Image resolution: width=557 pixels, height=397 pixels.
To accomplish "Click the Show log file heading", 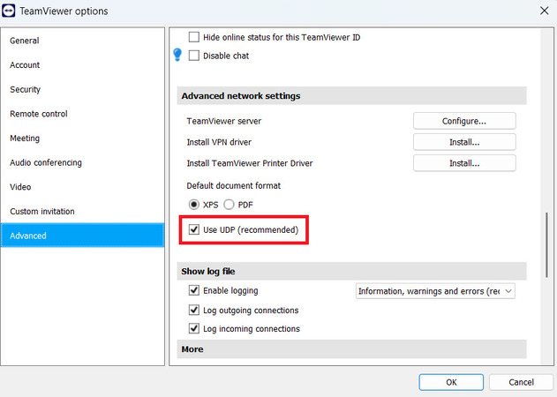I will pos(208,272).
